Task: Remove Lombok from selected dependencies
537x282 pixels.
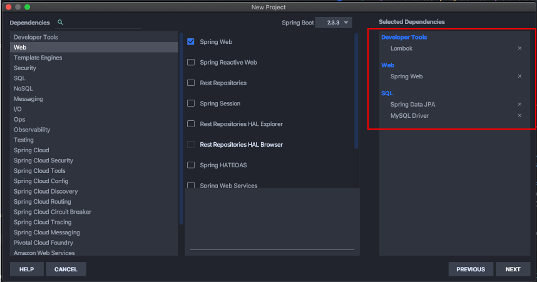Action: 519,48
